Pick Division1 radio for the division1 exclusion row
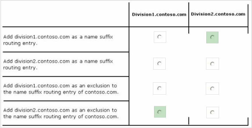 pos(159,88)
